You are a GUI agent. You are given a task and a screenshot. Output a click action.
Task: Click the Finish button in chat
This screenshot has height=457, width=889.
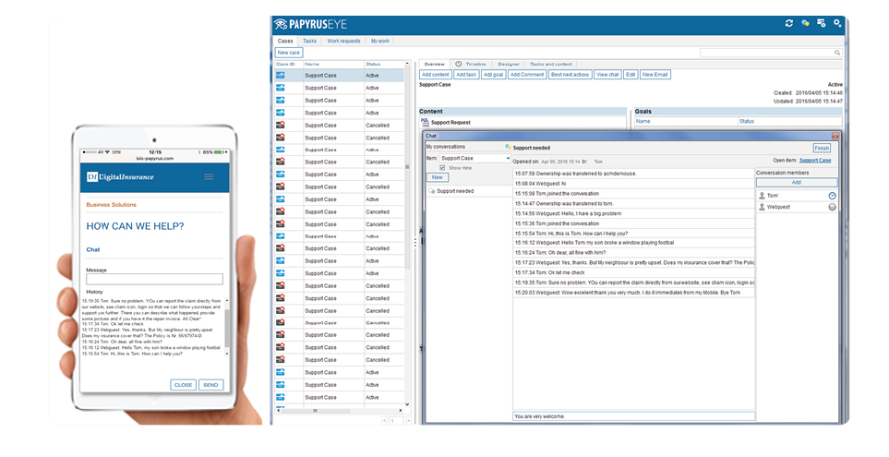[821, 148]
